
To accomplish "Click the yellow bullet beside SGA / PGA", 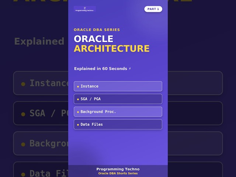I will coord(78,99).
